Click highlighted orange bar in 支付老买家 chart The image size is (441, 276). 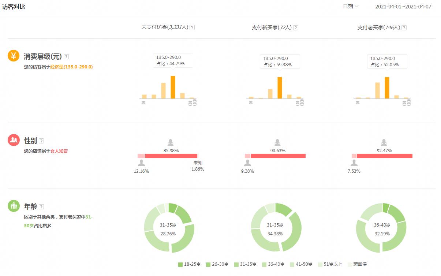[387, 88]
